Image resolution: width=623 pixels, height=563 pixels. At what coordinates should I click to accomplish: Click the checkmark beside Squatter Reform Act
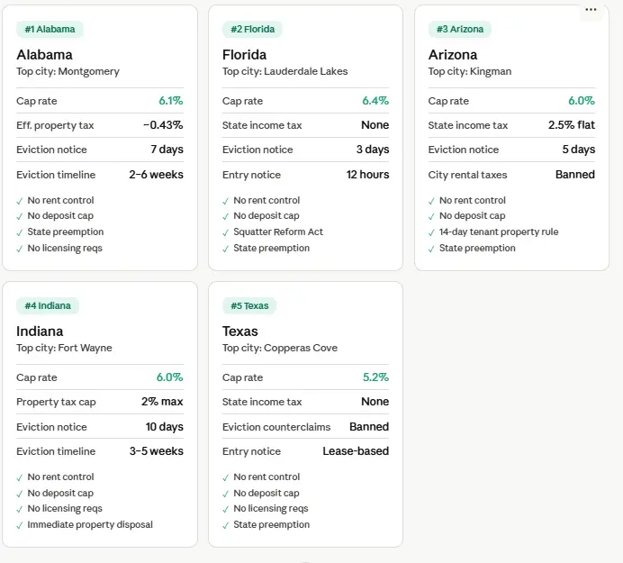(226, 232)
